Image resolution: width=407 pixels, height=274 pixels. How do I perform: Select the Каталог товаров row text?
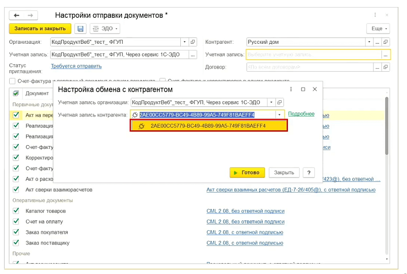point(46,211)
